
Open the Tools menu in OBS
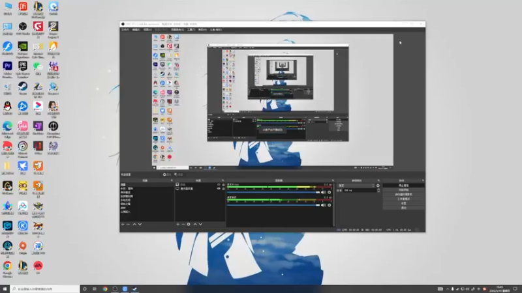191,29
